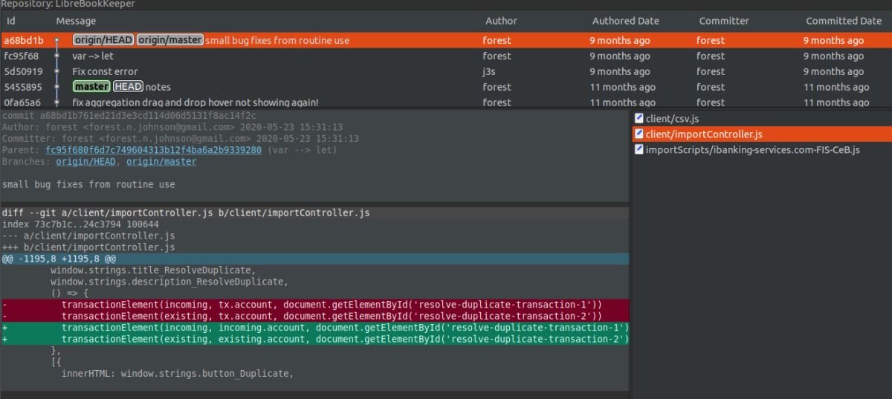Click the origin/master ref label badge

click(169, 40)
